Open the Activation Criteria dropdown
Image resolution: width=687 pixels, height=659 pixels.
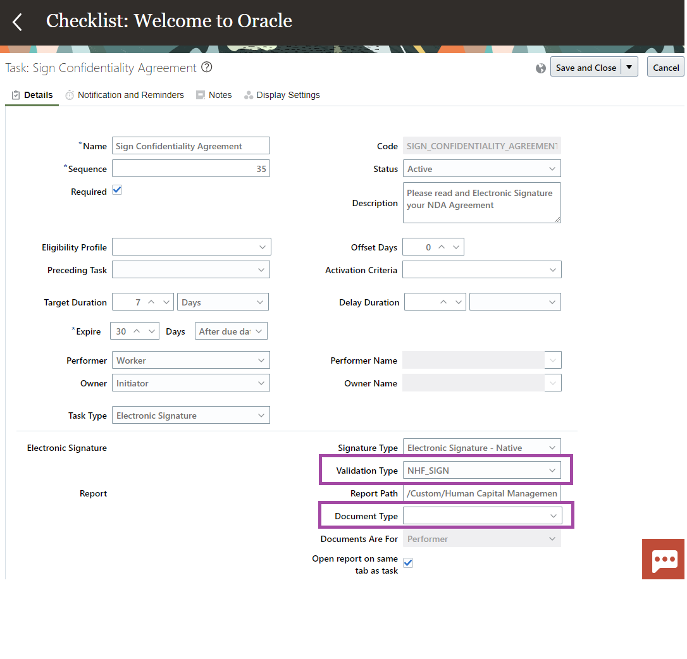(482, 270)
